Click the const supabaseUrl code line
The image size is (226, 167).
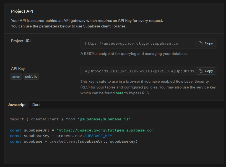click(82, 130)
